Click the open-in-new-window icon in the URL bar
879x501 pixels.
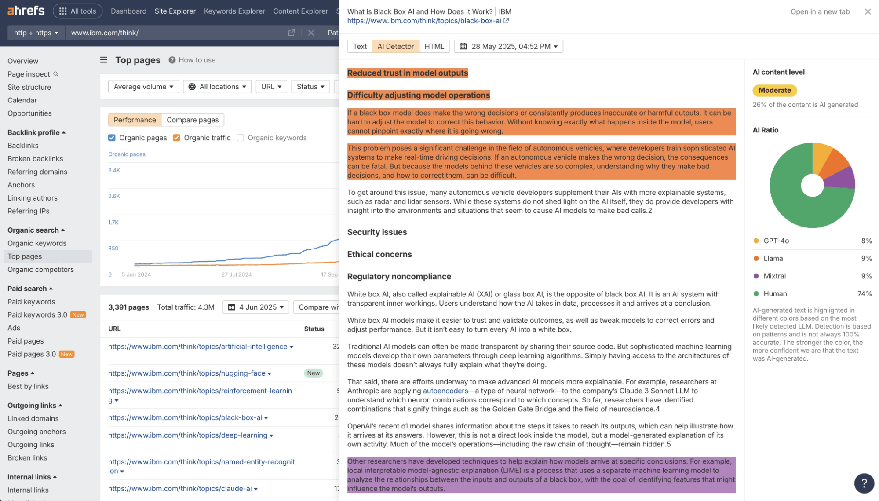pyautogui.click(x=291, y=33)
